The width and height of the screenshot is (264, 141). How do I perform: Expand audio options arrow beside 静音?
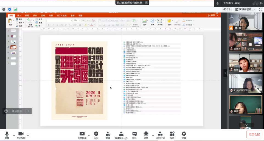click(14, 135)
